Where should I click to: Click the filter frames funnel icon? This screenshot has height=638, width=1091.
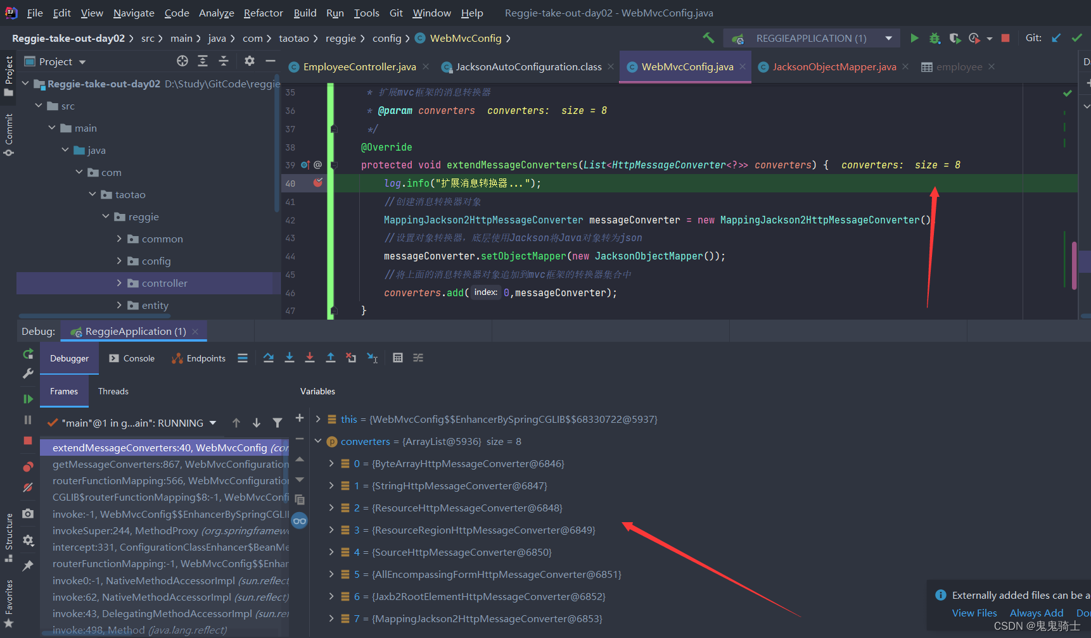click(278, 423)
